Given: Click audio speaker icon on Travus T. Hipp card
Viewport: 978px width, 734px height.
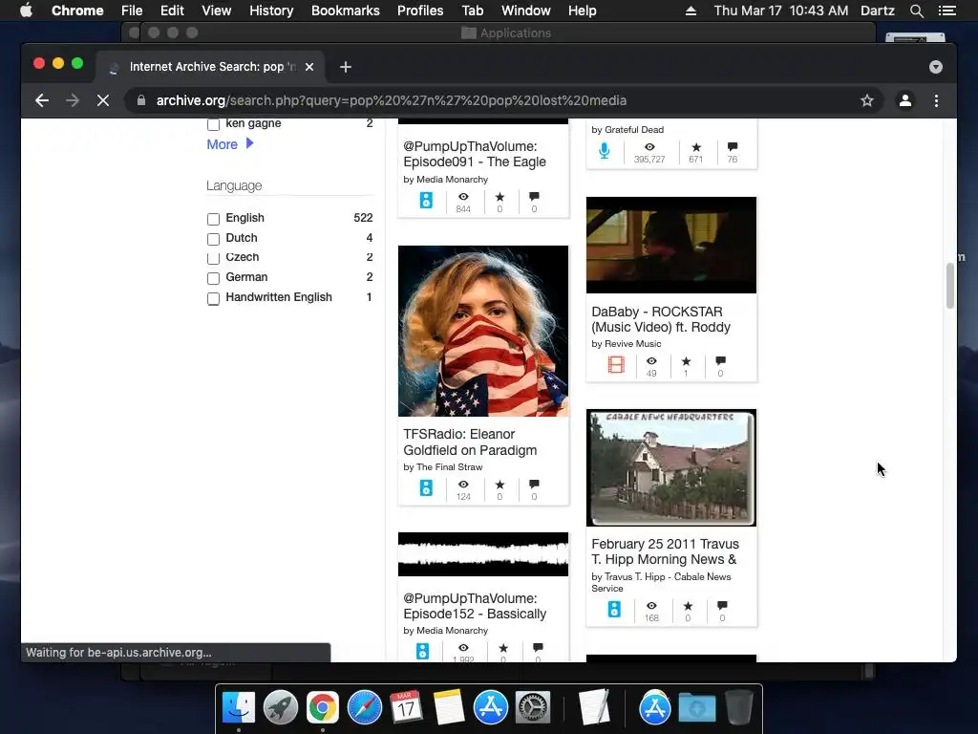Looking at the screenshot, I should tap(614, 609).
